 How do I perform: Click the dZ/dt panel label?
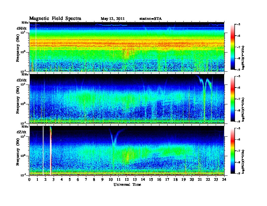tap(22, 132)
